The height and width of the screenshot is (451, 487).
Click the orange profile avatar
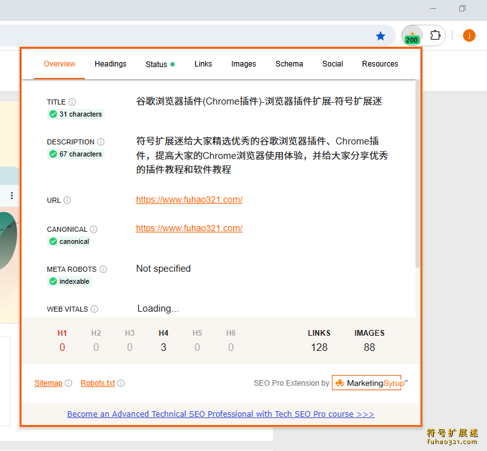[x=469, y=35]
